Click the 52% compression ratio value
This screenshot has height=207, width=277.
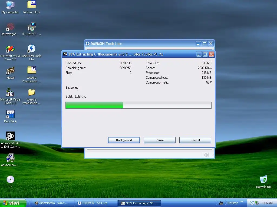tap(209, 82)
